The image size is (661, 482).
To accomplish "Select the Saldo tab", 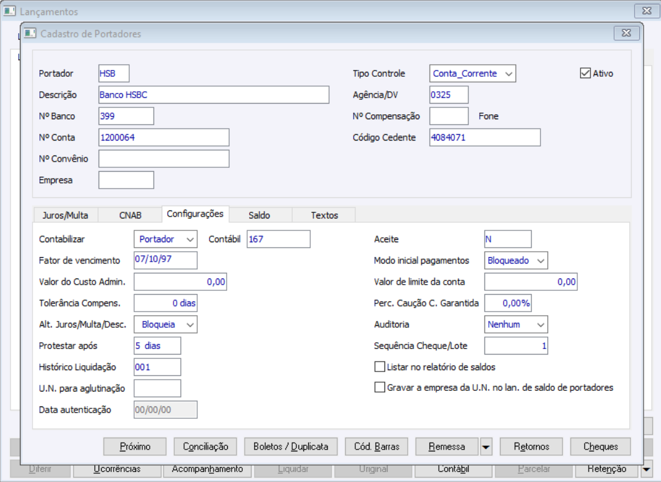I will pyautogui.click(x=259, y=215).
